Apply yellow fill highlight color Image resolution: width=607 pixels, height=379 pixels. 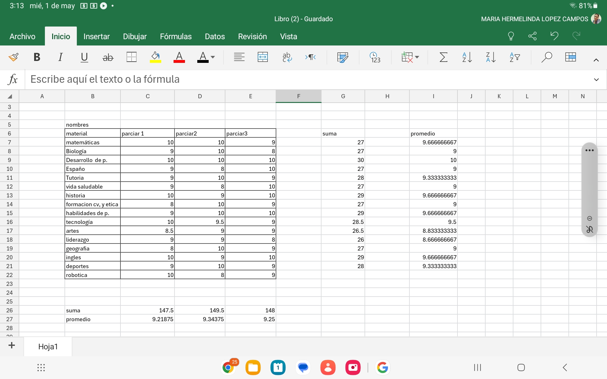tap(155, 57)
